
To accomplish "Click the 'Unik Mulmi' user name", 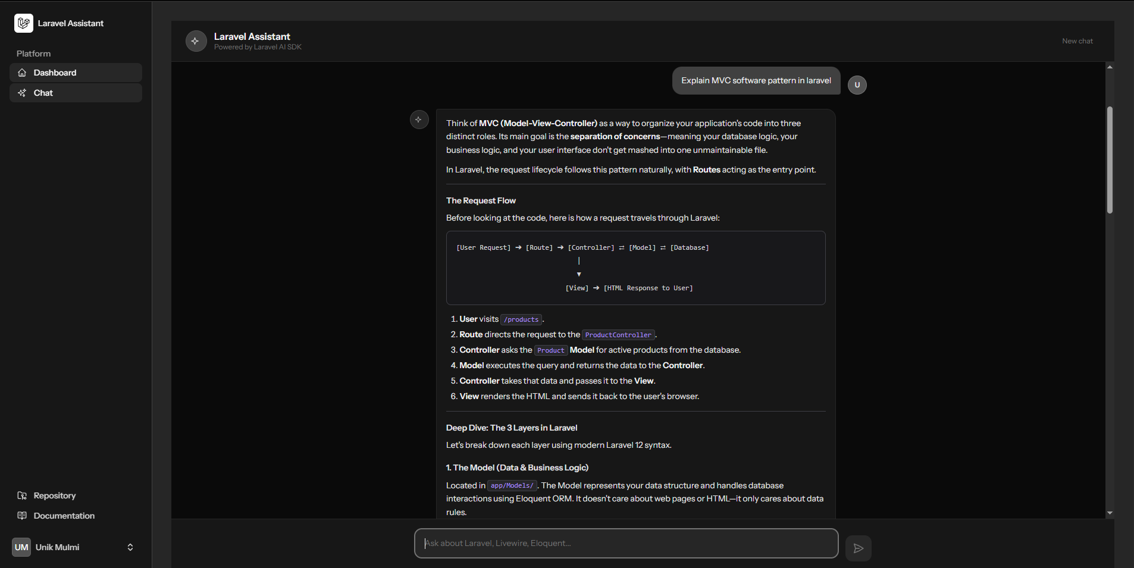I will click(x=57, y=547).
